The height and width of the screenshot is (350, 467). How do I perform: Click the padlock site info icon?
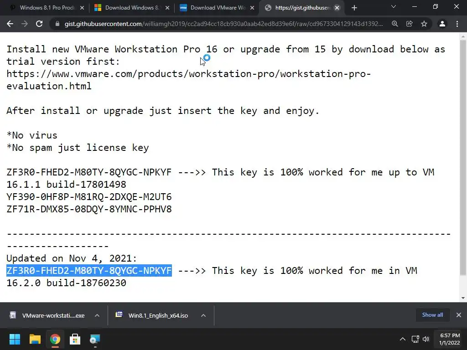click(x=57, y=24)
